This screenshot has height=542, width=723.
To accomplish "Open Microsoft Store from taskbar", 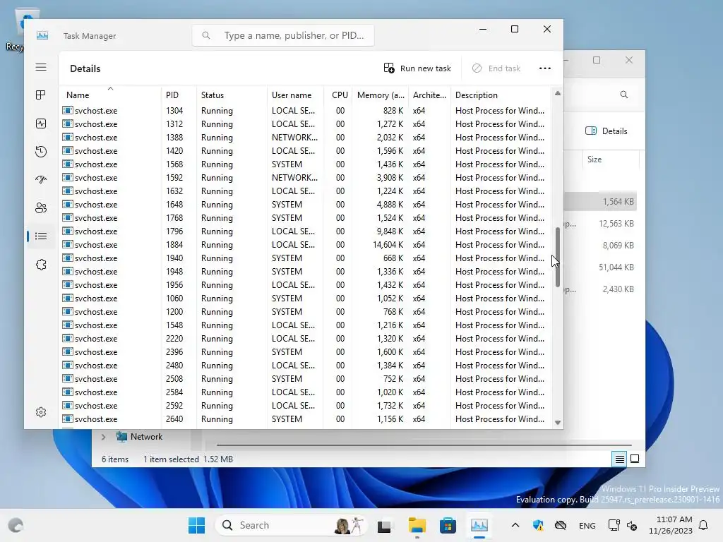I will (x=448, y=525).
